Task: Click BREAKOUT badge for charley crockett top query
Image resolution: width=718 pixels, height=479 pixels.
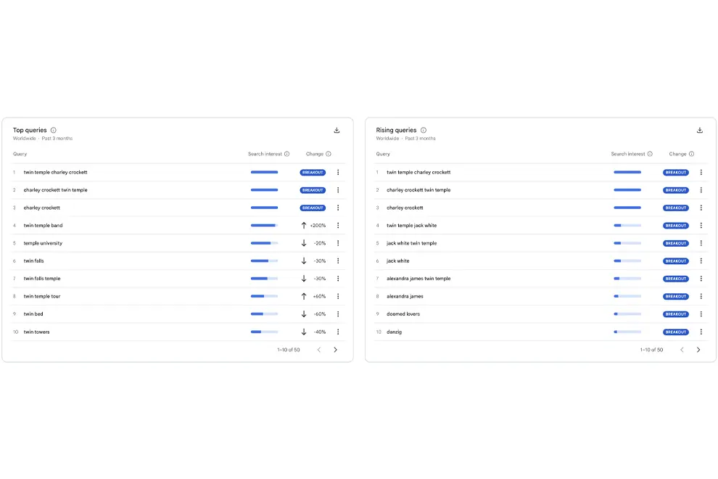Action: point(313,208)
